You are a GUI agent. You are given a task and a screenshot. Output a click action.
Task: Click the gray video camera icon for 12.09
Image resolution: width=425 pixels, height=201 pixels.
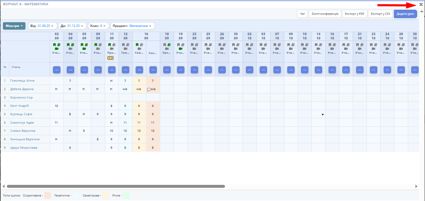point(125,49)
